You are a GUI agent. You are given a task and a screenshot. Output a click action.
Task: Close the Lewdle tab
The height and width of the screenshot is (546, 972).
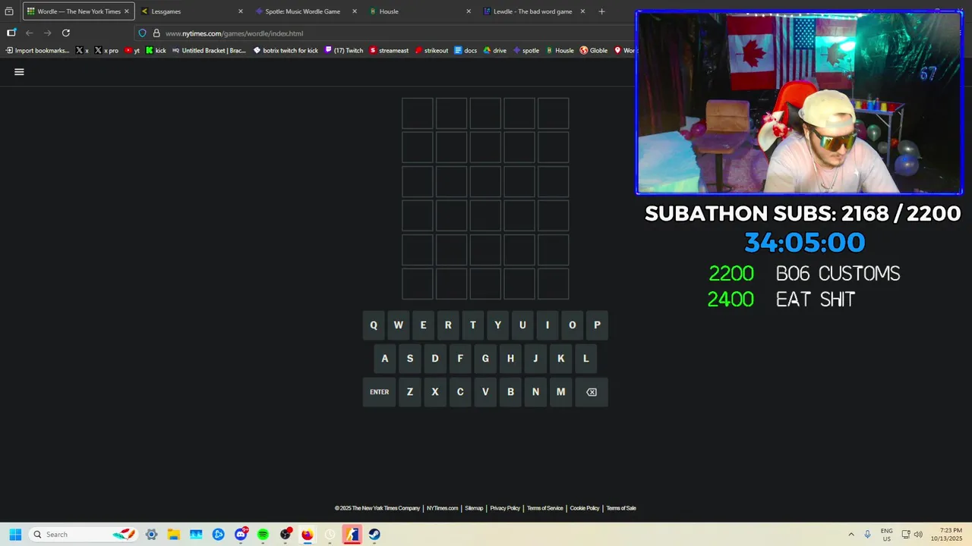click(582, 11)
